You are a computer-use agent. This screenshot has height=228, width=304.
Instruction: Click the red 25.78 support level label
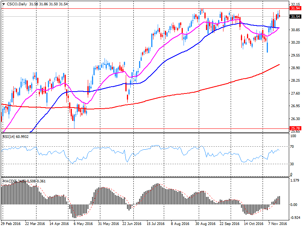[x=296, y=128]
